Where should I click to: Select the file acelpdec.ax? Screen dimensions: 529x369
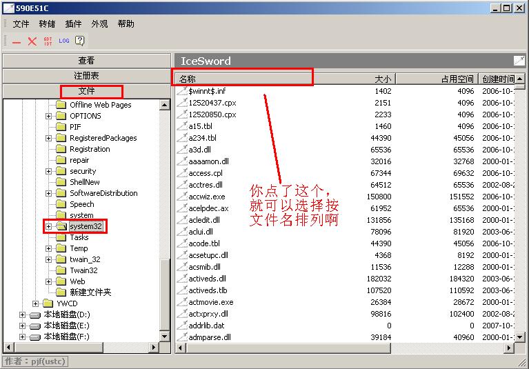[208, 208]
